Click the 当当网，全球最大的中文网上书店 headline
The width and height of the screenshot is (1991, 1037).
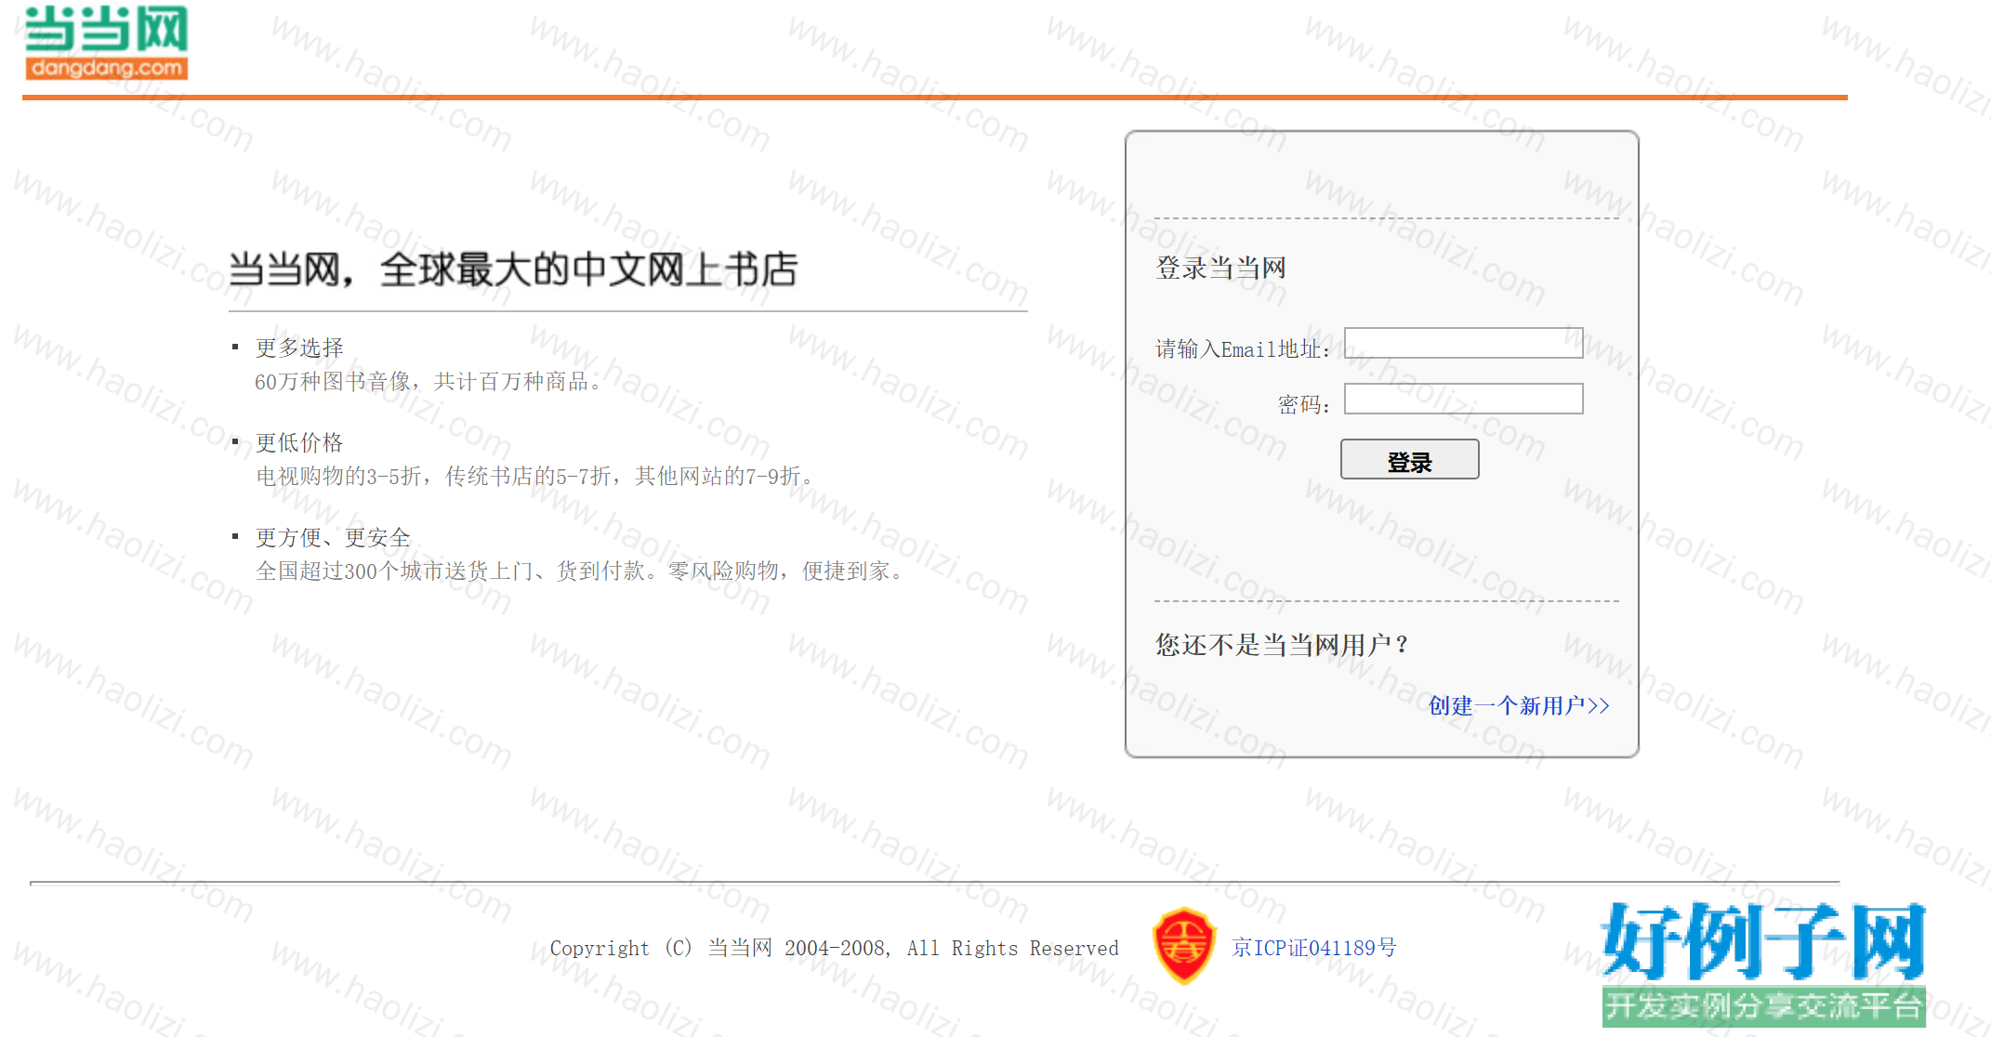pos(513,269)
